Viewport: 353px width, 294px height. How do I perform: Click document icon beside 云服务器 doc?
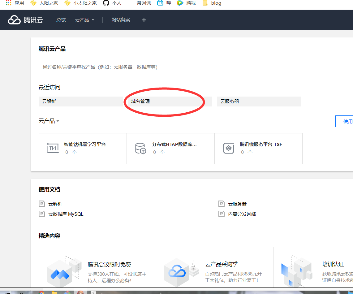pos(222,204)
